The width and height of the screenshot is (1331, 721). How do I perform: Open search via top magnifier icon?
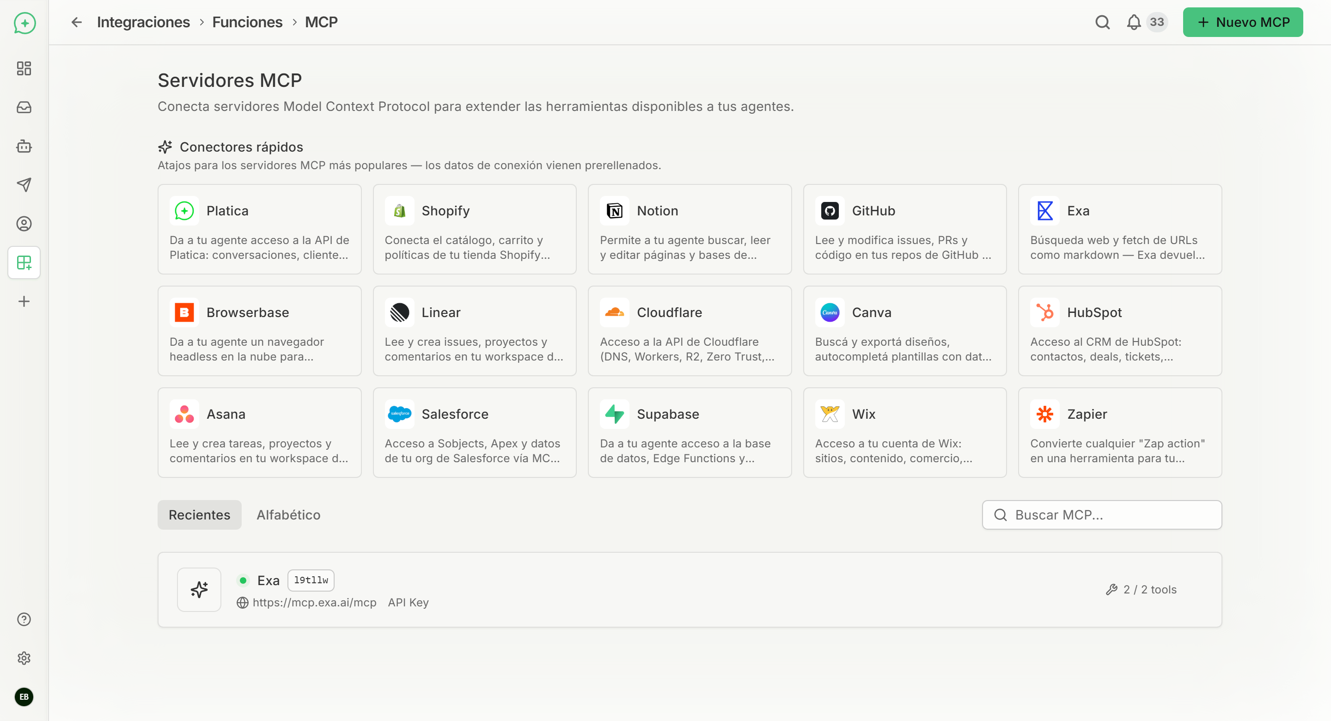(1102, 22)
